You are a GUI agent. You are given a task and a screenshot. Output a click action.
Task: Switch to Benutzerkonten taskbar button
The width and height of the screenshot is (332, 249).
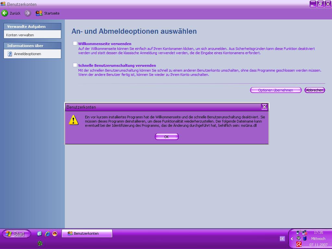click(x=87, y=233)
